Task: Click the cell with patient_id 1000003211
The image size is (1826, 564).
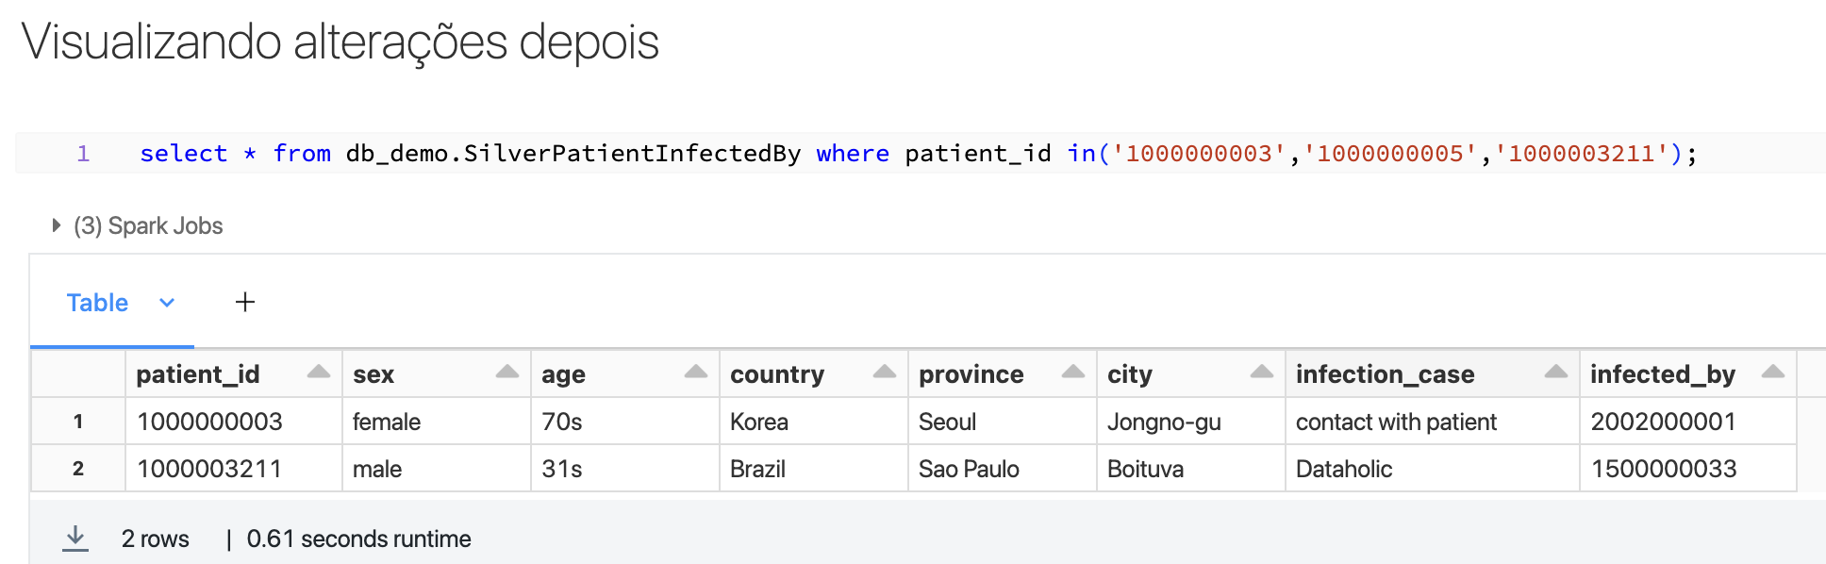Action: (x=234, y=469)
